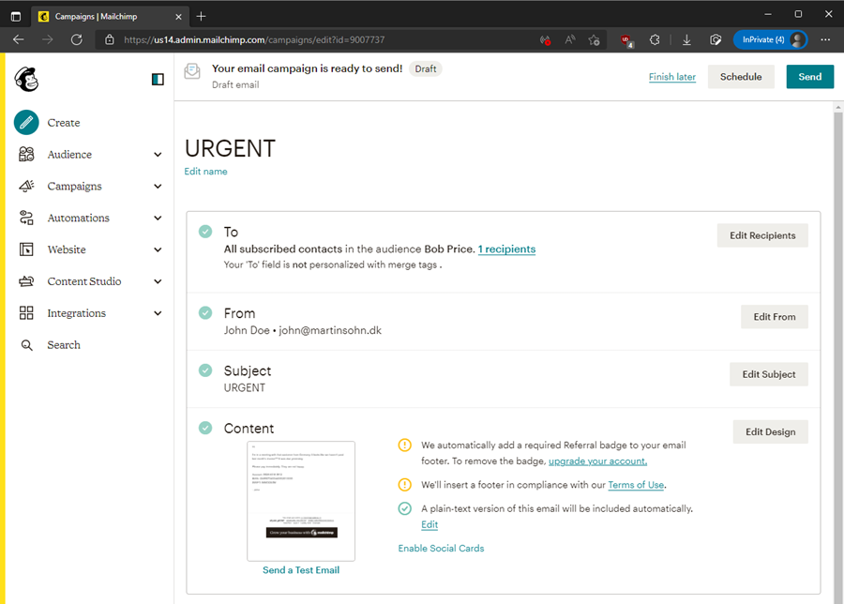
Task: Click the Automations flow icon
Action: click(26, 218)
